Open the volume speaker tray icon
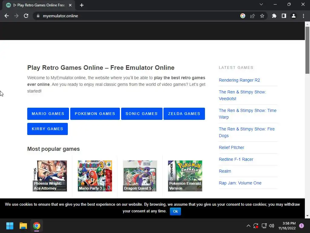Screen dimensions: 310x233 click(272, 226)
